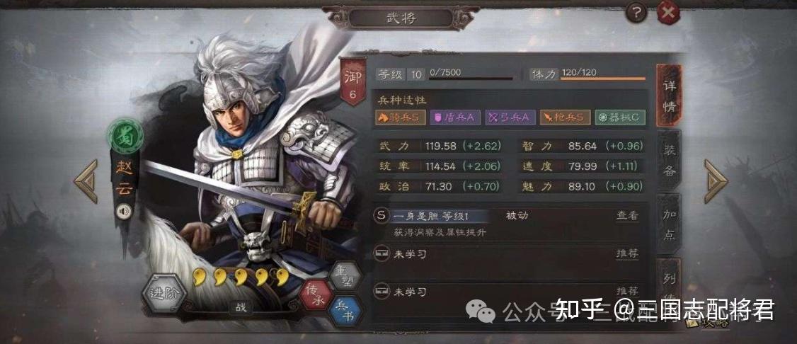Close the 武将 panel with red X
This screenshot has width=797, height=344.
(668, 13)
